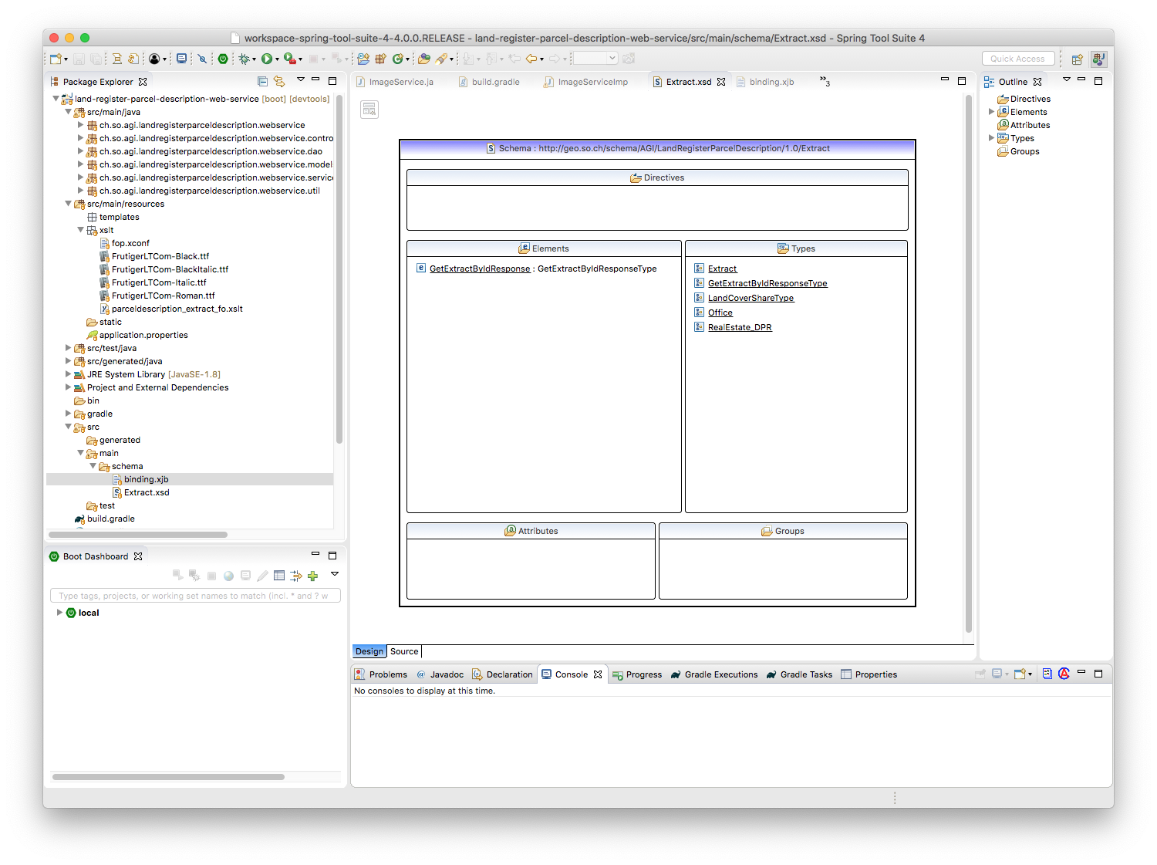Switch to the Design tab of the editor
This screenshot has height=865, width=1157.
[369, 651]
